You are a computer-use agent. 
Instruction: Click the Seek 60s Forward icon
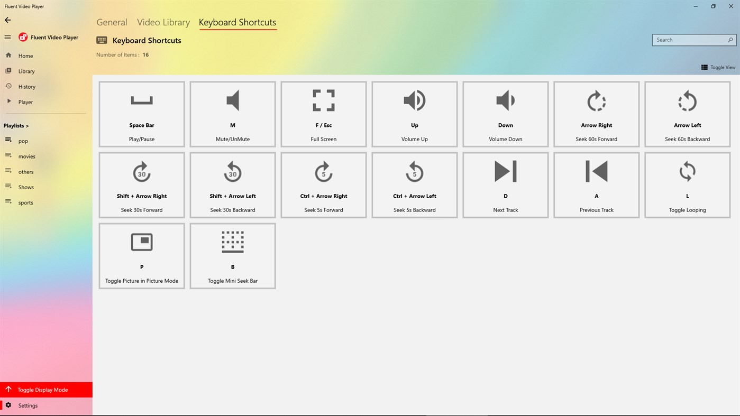click(596, 100)
